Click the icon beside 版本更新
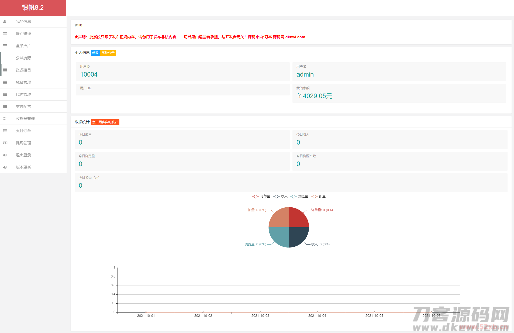Viewport: 514px width, 333px height. 5,167
